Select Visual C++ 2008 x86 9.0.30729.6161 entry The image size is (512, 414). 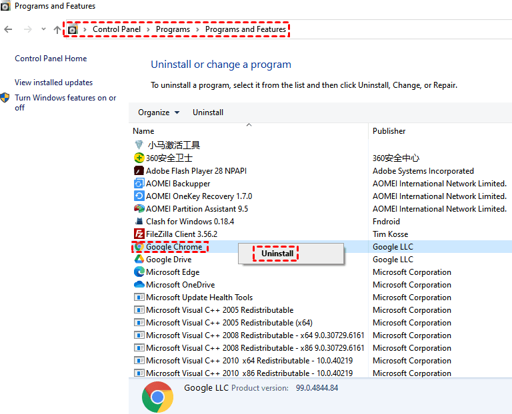point(255,348)
